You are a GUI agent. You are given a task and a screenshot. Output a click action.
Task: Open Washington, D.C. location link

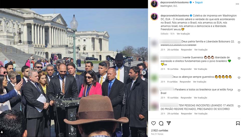(x=169, y=6)
